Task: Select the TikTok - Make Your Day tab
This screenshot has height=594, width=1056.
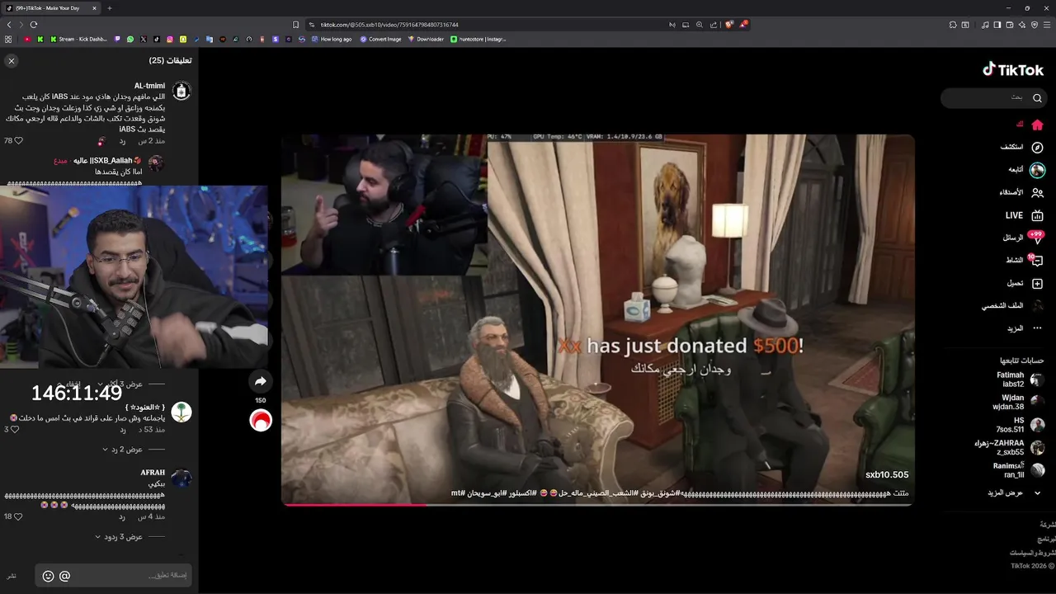Action: click(x=51, y=8)
